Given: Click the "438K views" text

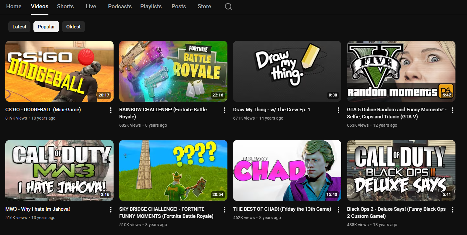Looking at the screenshot, I should point(358,225).
